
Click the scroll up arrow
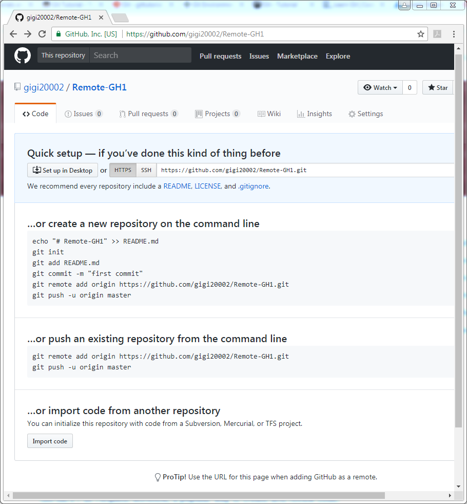point(458,48)
